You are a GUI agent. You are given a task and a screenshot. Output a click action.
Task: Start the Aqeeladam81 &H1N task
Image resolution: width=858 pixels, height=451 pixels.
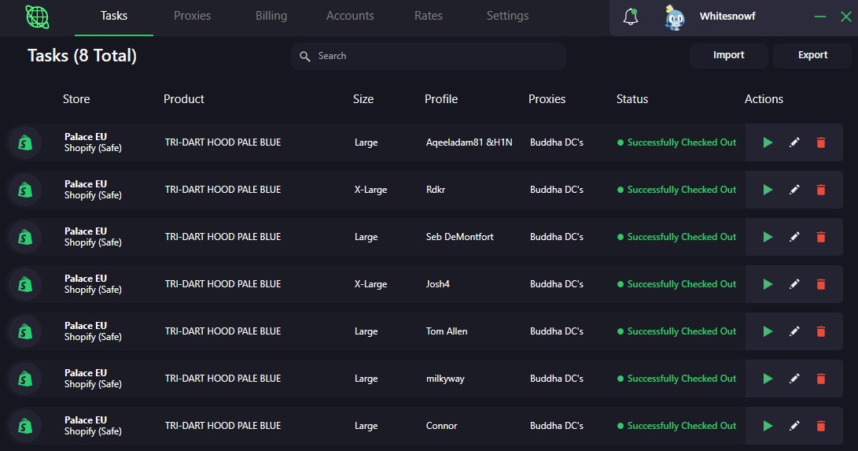pos(768,142)
